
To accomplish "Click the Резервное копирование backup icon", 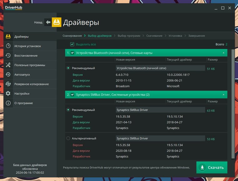I will pyautogui.click(x=8, y=84).
